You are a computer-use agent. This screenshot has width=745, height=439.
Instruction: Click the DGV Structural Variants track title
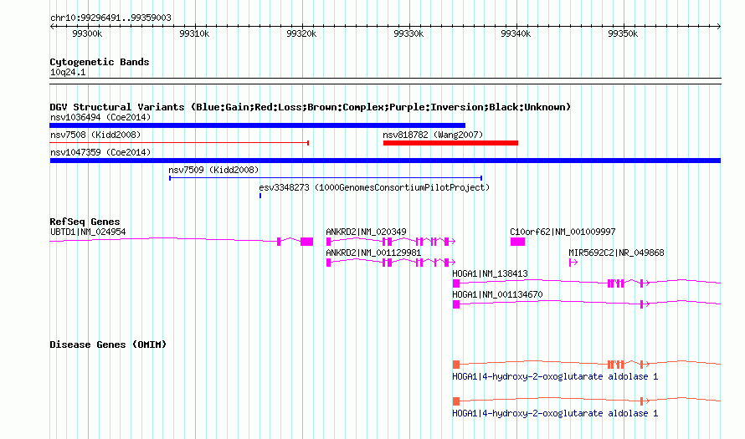310,107
